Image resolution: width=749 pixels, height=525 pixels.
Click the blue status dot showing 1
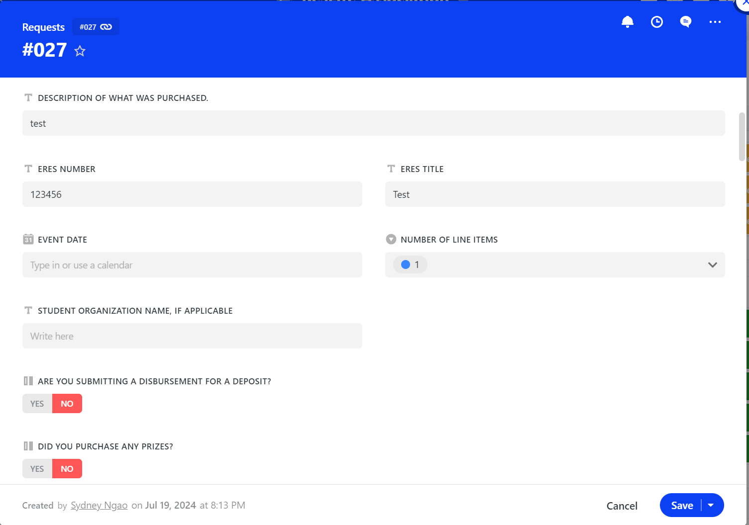point(407,264)
